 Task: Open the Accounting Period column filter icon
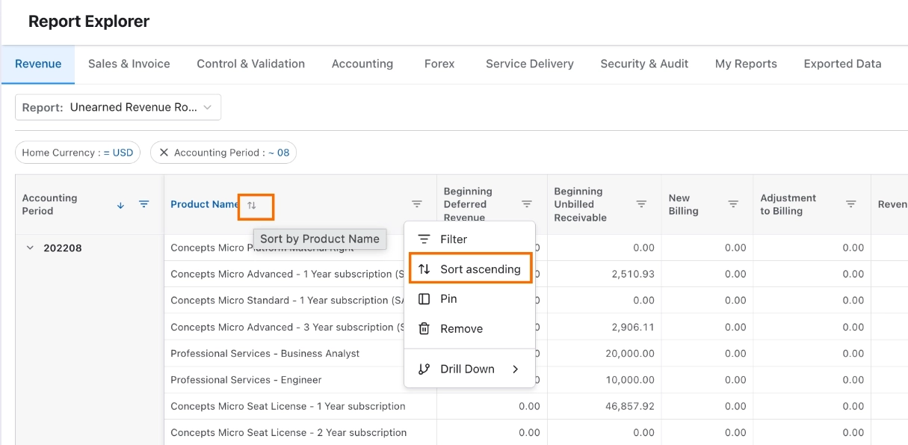click(144, 204)
